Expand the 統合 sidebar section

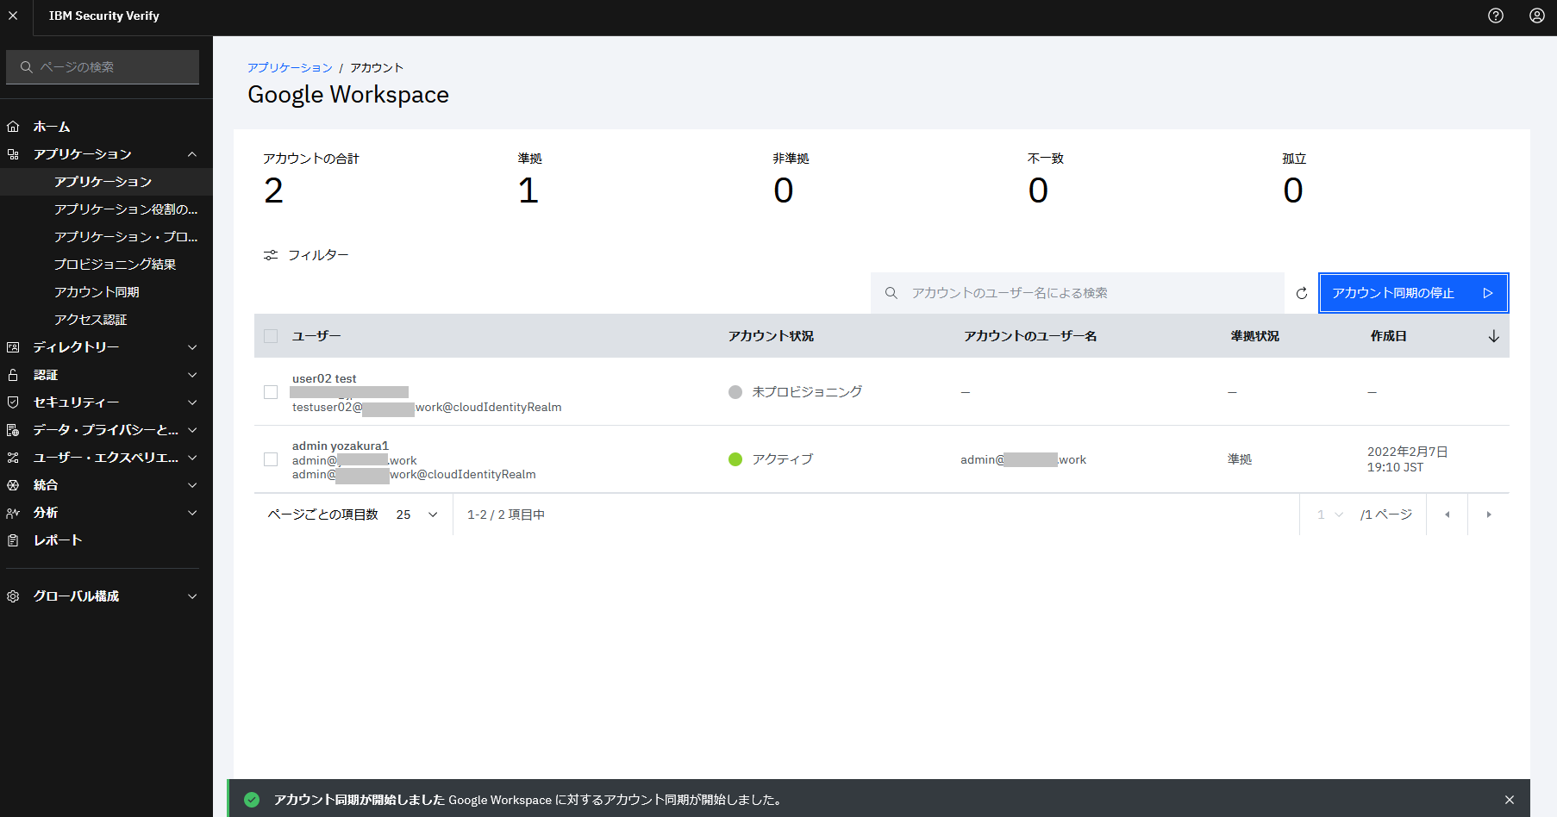[192, 485]
